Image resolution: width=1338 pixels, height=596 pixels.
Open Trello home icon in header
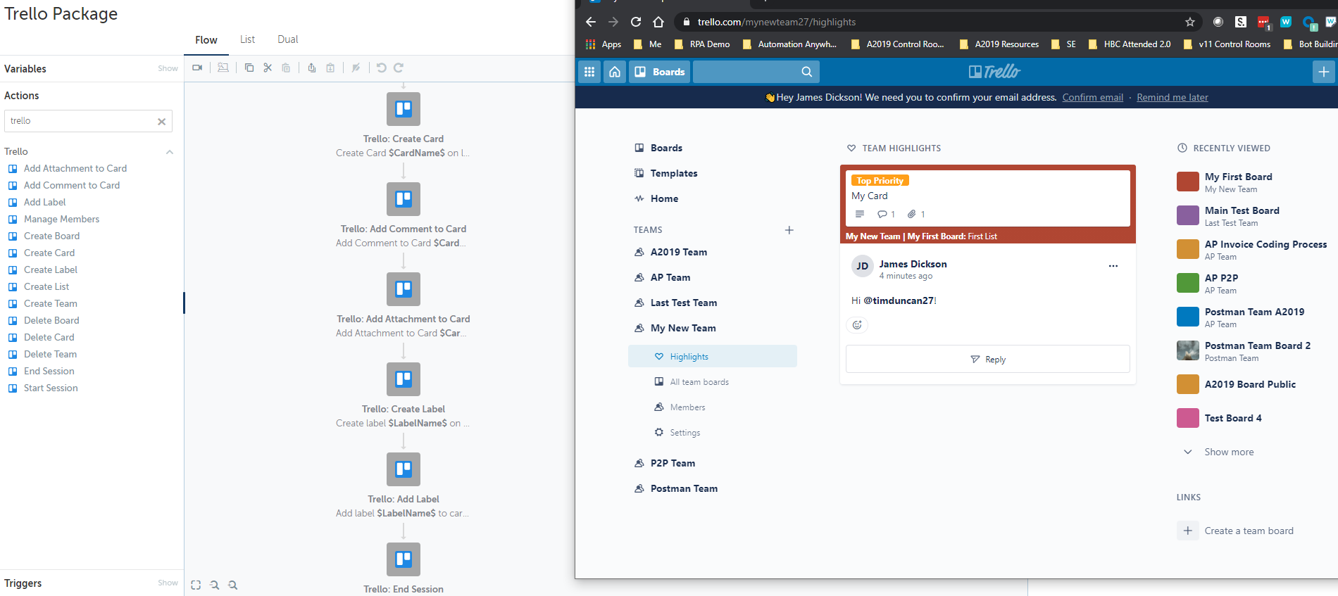tap(615, 72)
